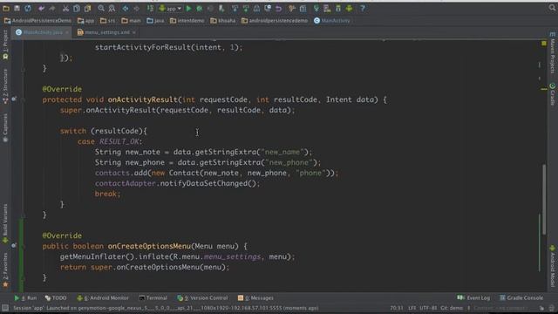Image resolution: width=558 pixels, height=314 pixels.
Task: Close the MainActivity.java tab
Action: pos(67,32)
